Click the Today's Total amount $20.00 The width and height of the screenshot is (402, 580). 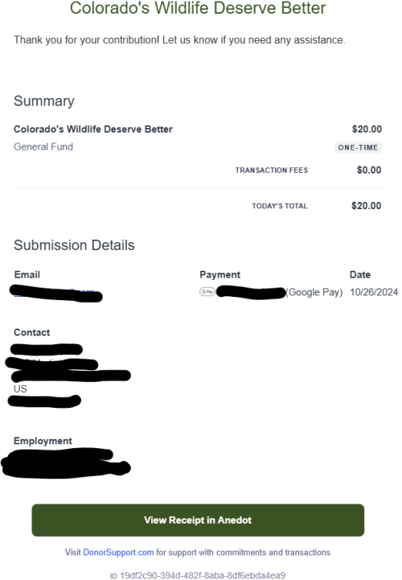pyautogui.click(x=366, y=206)
